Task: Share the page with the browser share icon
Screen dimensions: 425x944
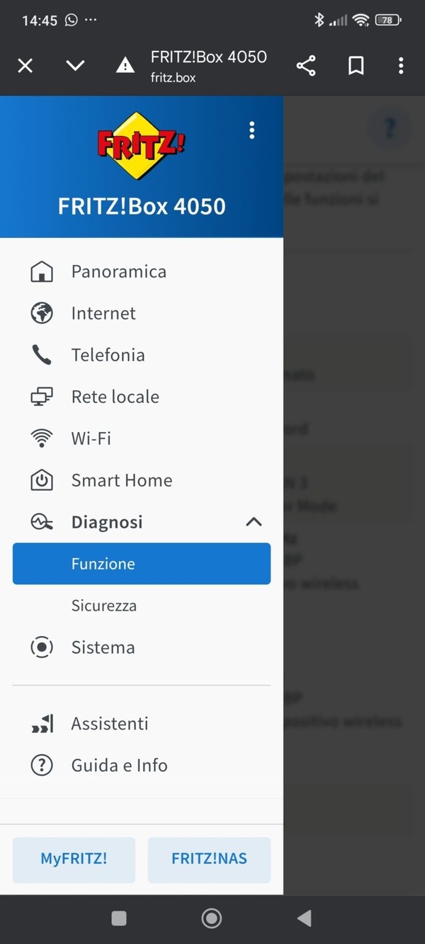Action: [x=306, y=66]
